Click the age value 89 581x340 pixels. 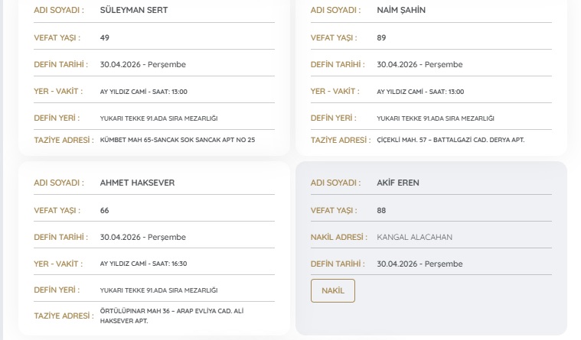tap(382, 37)
